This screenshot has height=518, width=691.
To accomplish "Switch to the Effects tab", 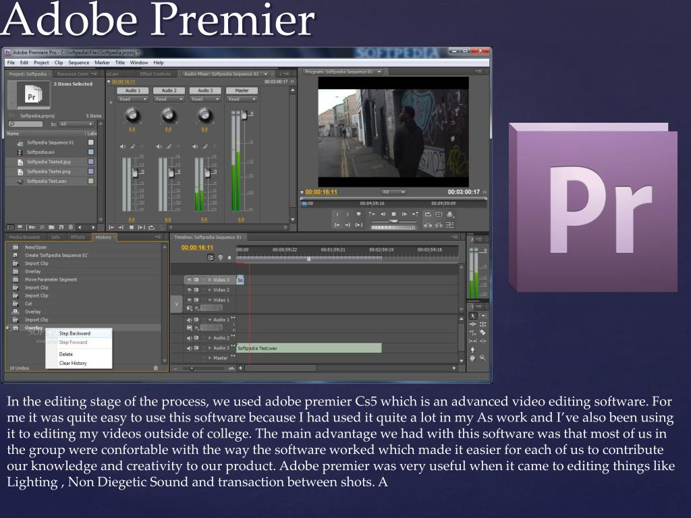I will click(78, 237).
